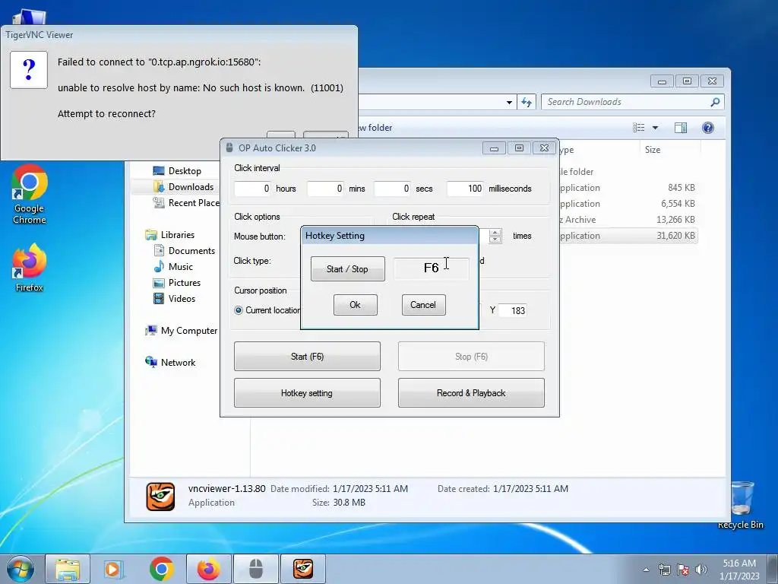Click the Y coordinate field showing 183

coord(513,310)
